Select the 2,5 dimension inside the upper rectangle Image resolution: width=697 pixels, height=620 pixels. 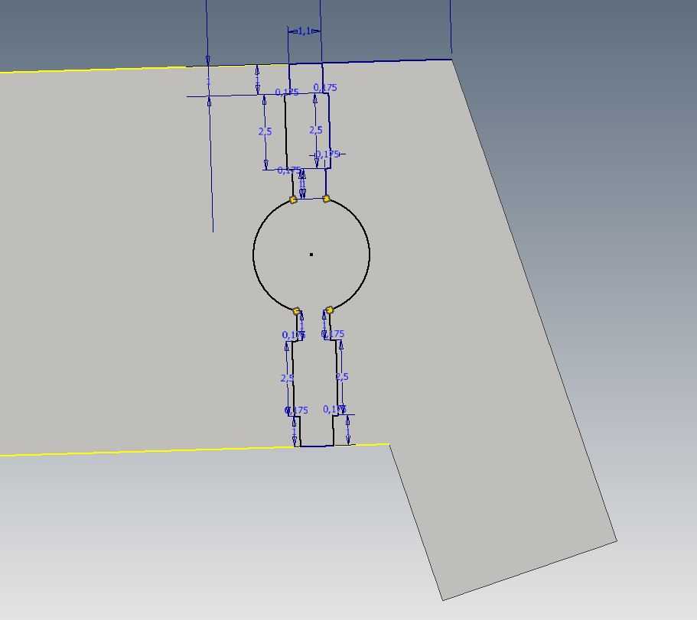pyautogui.click(x=316, y=130)
